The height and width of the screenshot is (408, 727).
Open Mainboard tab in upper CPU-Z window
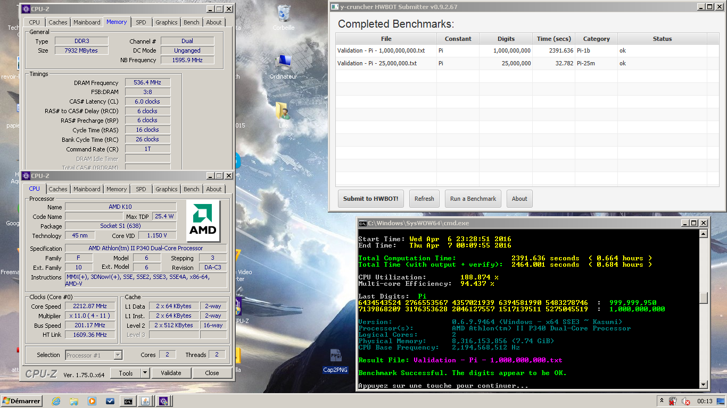pos(87,22)
